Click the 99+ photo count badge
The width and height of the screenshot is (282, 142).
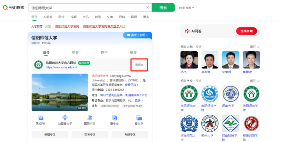pos(82,108)
